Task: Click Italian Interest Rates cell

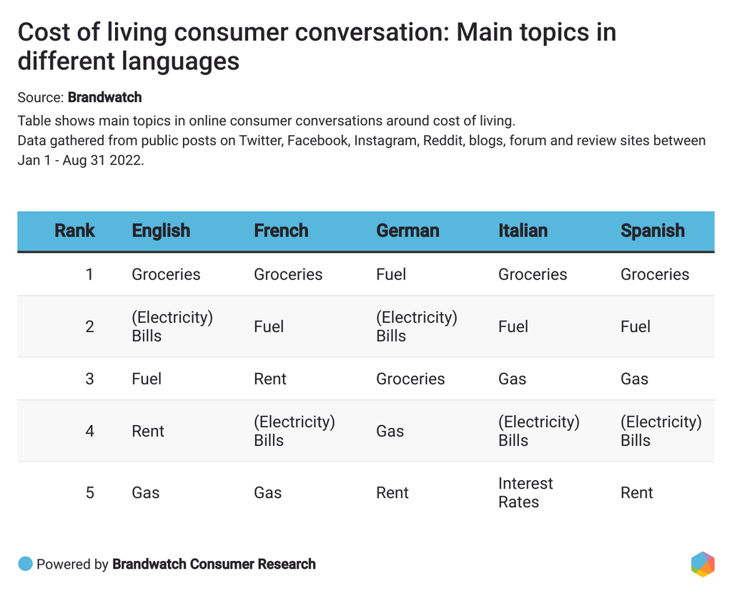Action: pyautogui.click(x=525, y=492)
